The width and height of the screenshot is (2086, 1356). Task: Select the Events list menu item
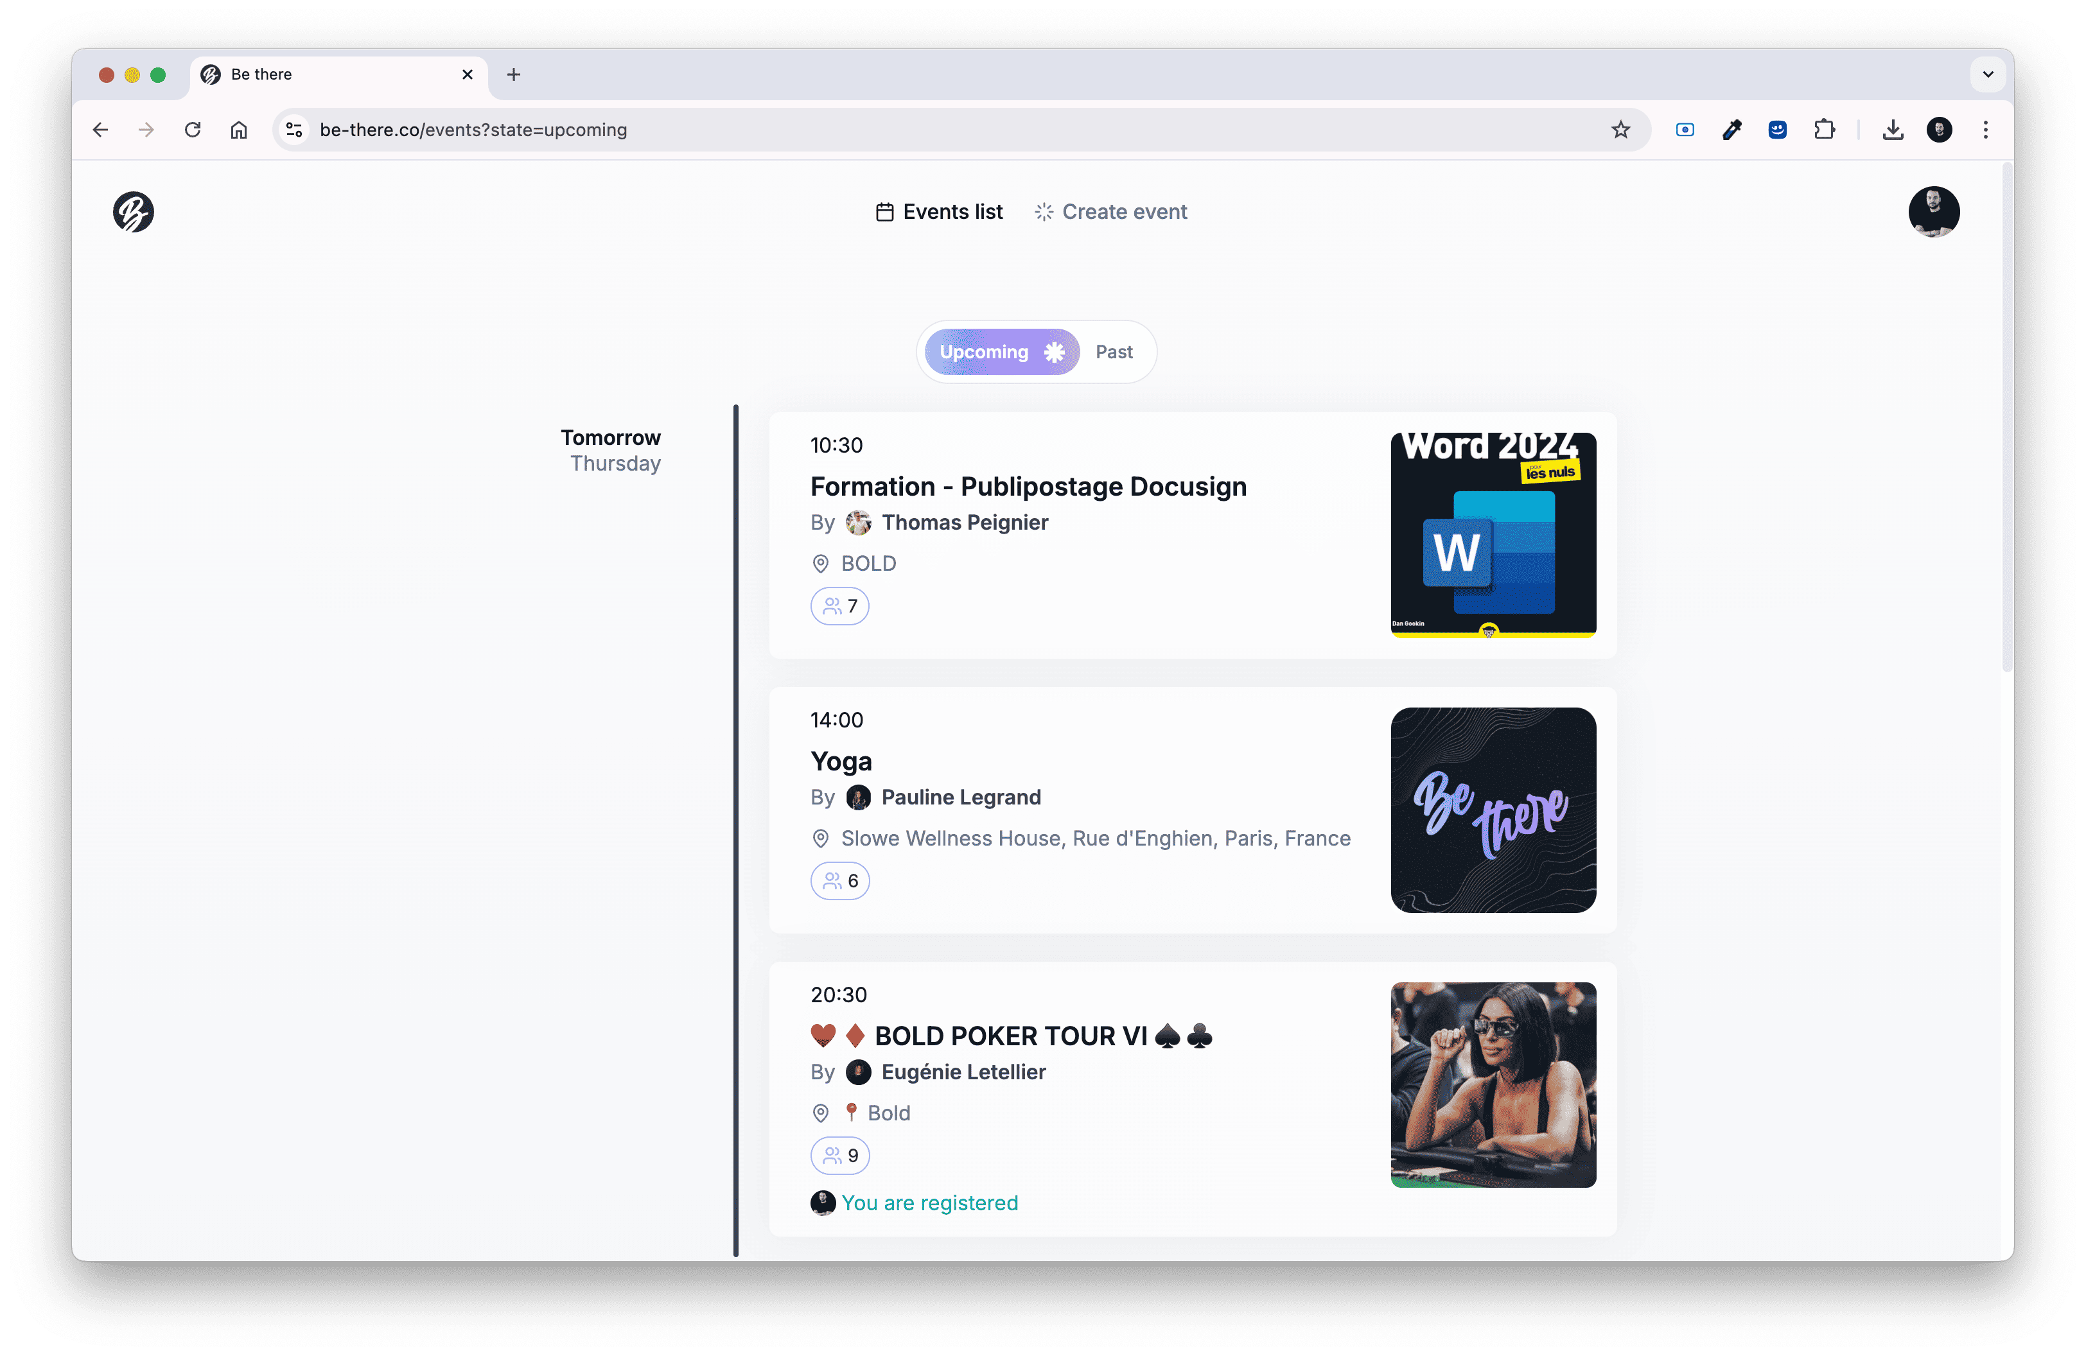[x=938, y=211]
